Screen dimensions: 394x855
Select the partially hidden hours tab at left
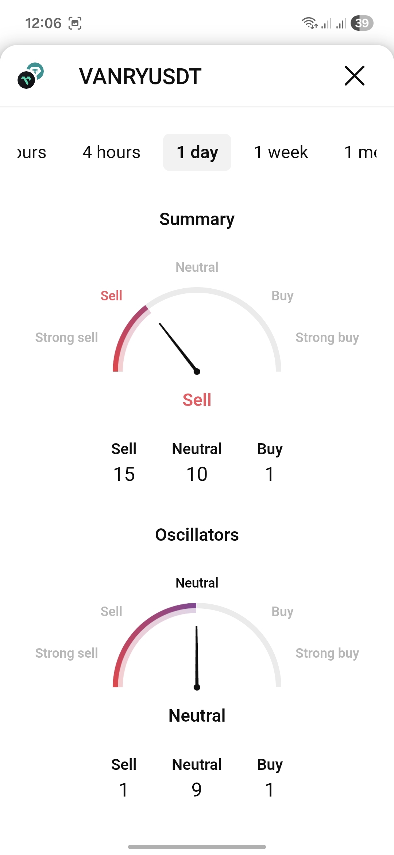tap(32, 152)
